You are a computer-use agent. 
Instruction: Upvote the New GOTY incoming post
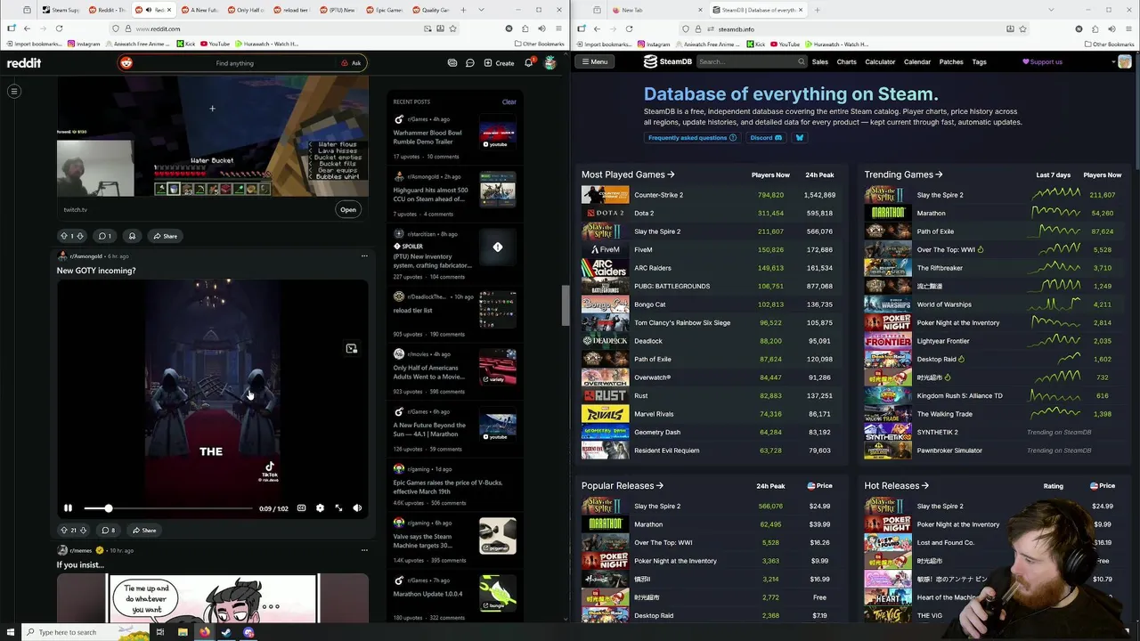click(x=64, y=531)
